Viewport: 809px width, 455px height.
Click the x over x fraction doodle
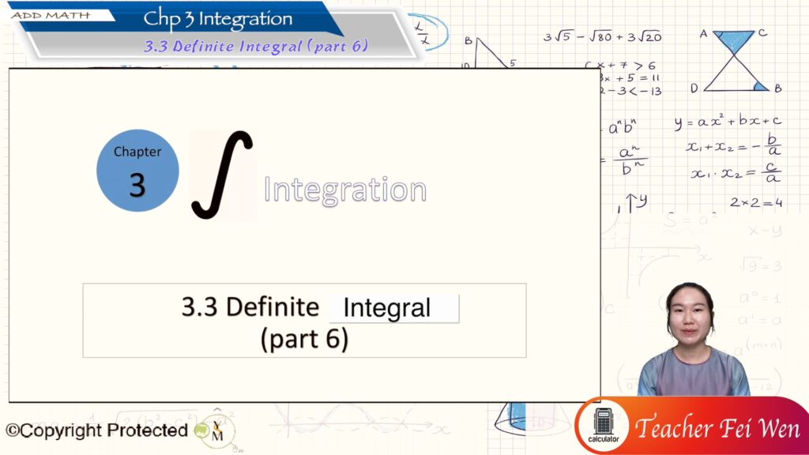tap(423, 32)
